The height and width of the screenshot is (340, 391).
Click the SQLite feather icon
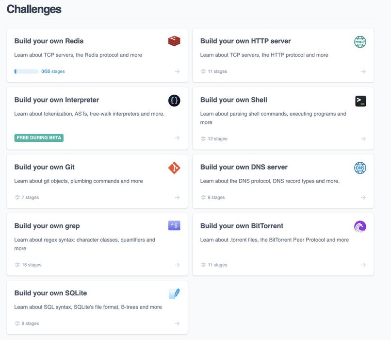[174, 294]
